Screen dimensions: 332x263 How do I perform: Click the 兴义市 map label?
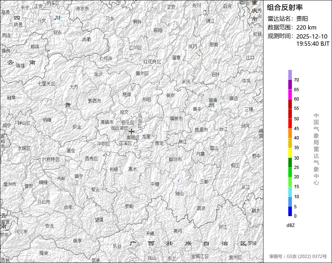21,232
